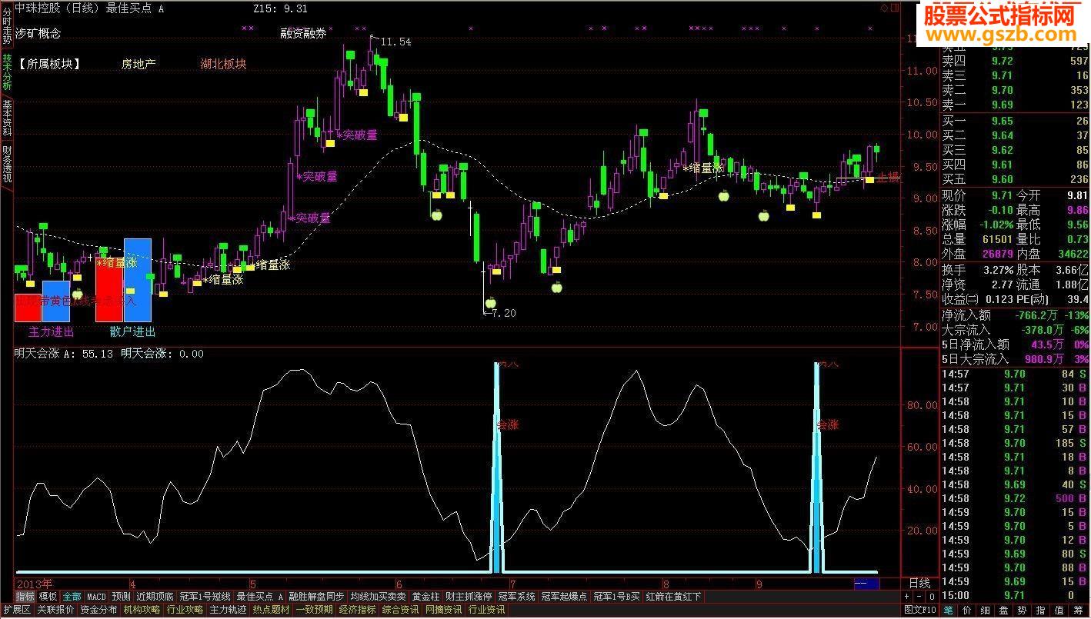The image size is (1091, 619).
Task: Click the 融资融券 label
Action: coord(303,34)
